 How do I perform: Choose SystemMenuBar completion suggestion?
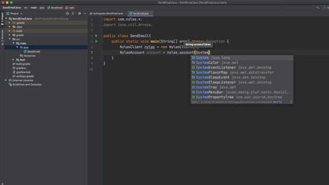(242, 92)
